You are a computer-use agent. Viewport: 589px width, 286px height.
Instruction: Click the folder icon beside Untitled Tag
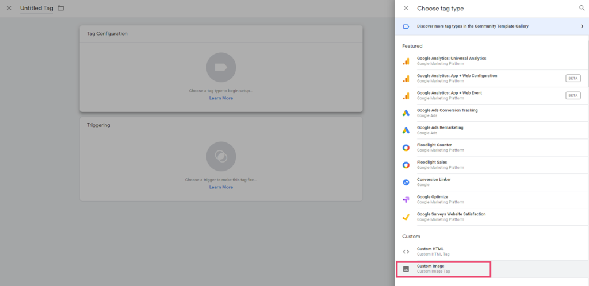[61, 8]
